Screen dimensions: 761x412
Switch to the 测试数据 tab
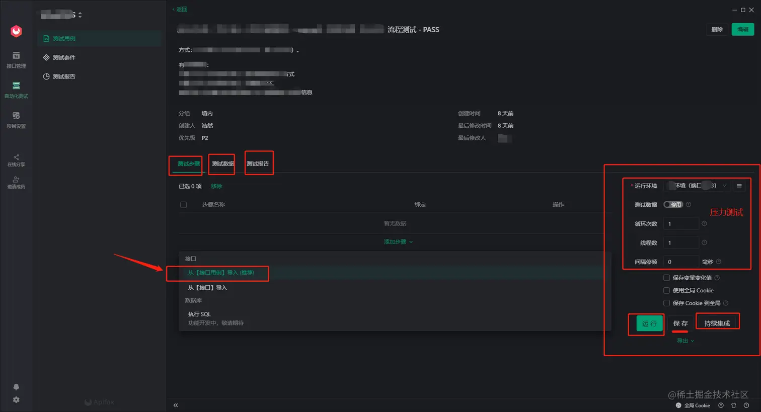[223, 163]
